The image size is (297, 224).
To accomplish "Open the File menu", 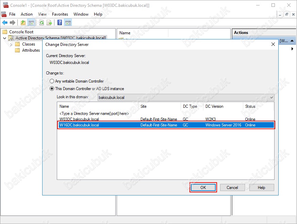I will [12, 14].
